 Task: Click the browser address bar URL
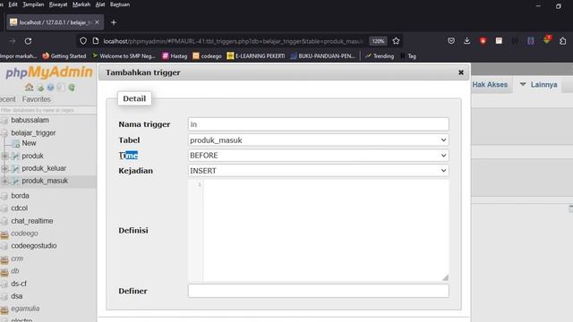click(x=233, y=41)
